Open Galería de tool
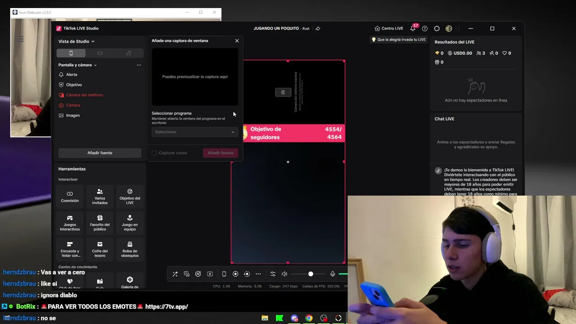The width and height of the screenshot is (576, 324). click(130, 283)
